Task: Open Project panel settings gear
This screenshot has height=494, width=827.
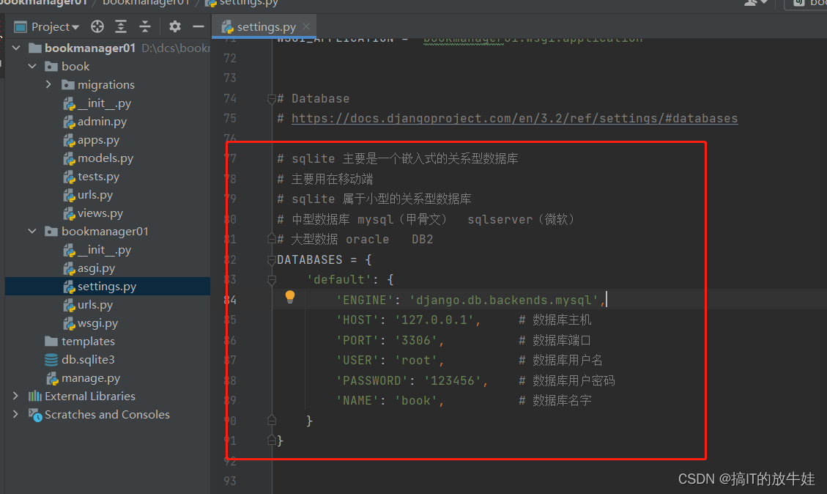Action: click(x=174, y=26)
